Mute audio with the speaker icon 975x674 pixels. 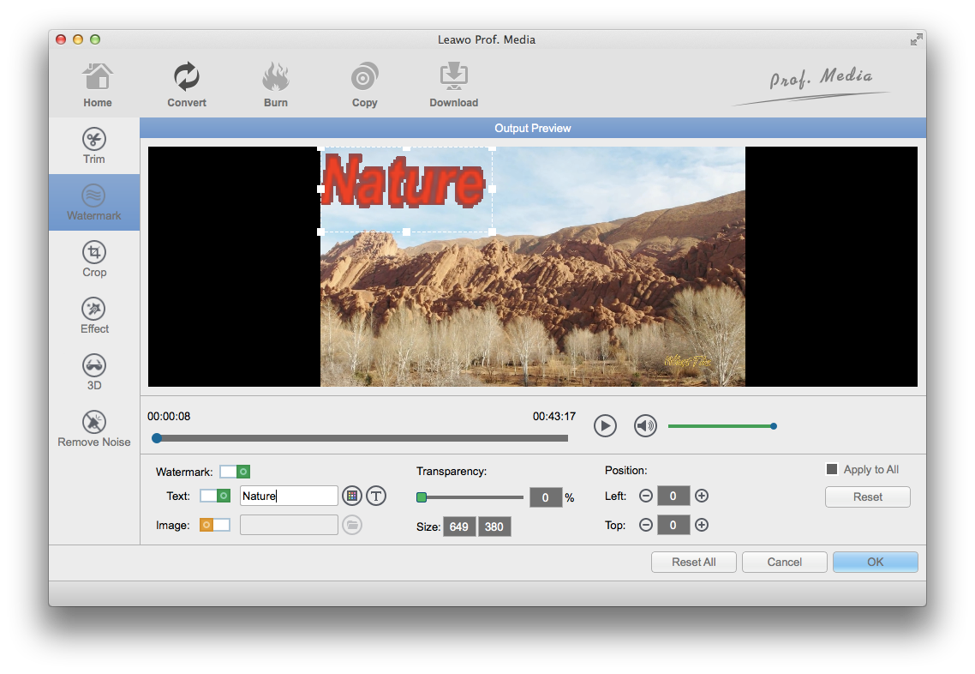point(645,425)
